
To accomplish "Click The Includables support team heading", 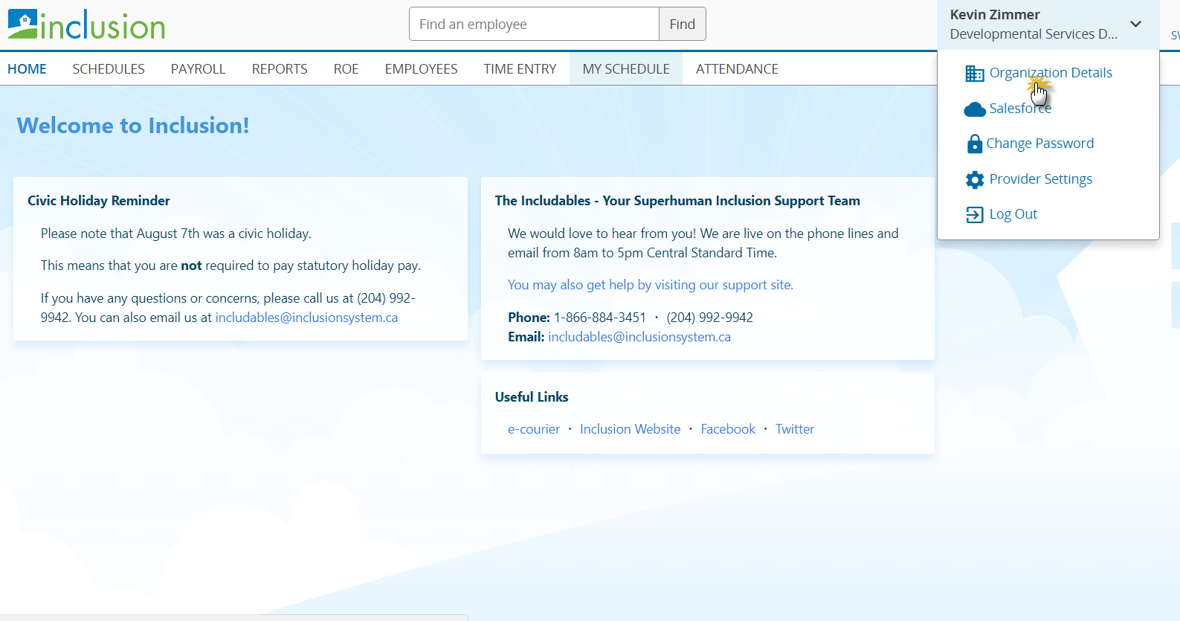I will click(677, 201).
